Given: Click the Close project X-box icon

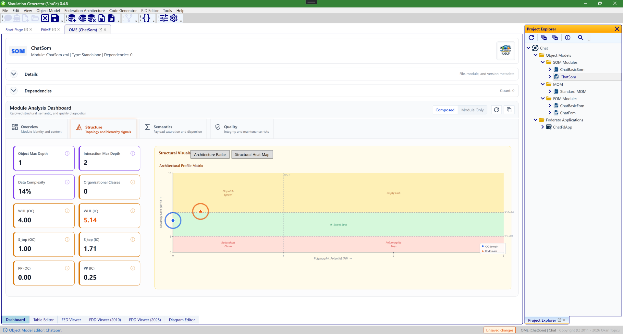Looking at the screenshot, I should 45,18.
